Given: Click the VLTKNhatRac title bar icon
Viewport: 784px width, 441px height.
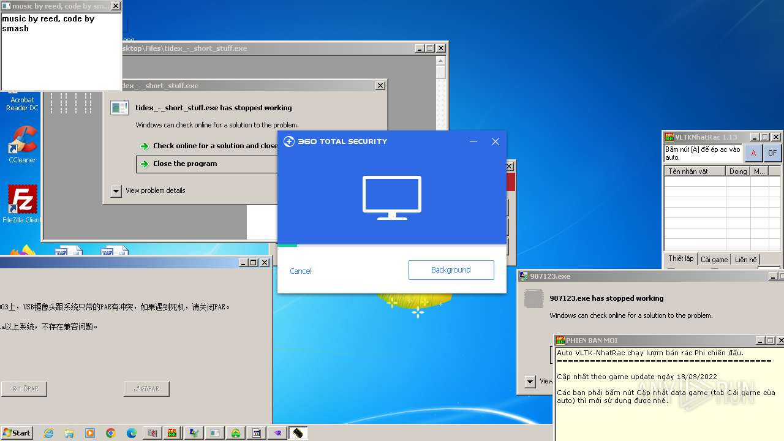Looking at the screenshot, I should [x=670, y=137].
